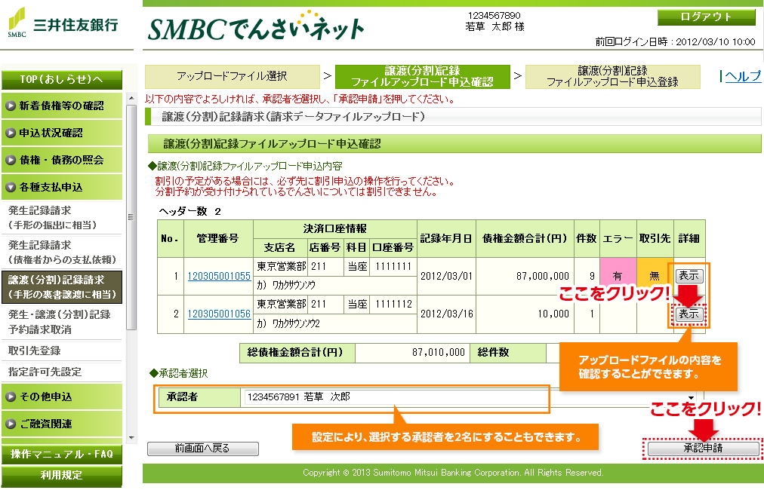764x490 pixels.
Task: Click sidebar scrollbar up arrow
Action: pyautogui.click(x=131, y=98)
